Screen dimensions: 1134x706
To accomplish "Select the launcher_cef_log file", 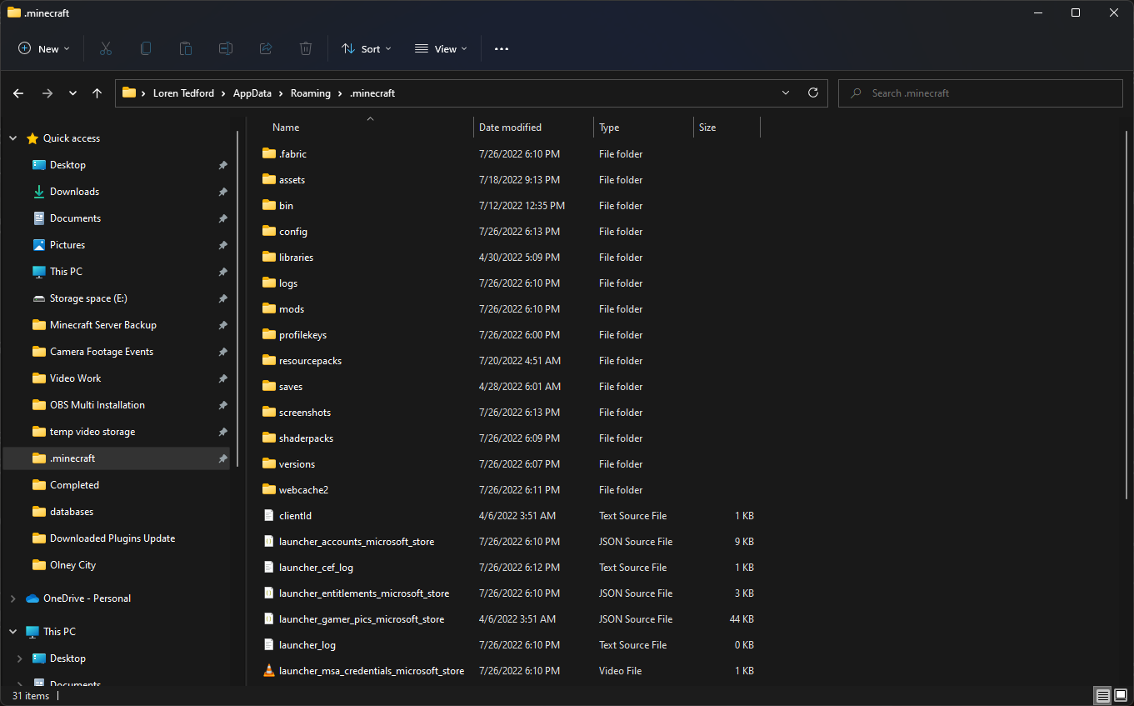I will coord(508,567).
